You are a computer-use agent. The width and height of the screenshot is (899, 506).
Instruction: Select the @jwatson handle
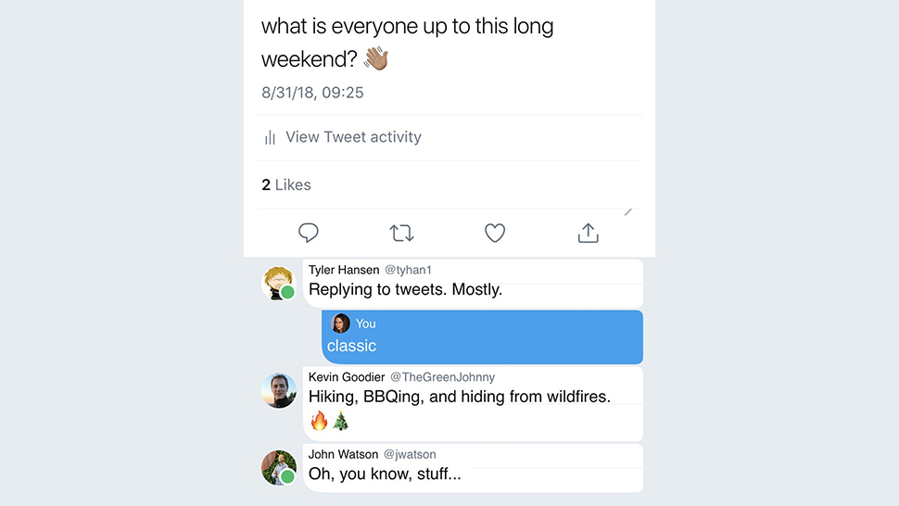410,454
